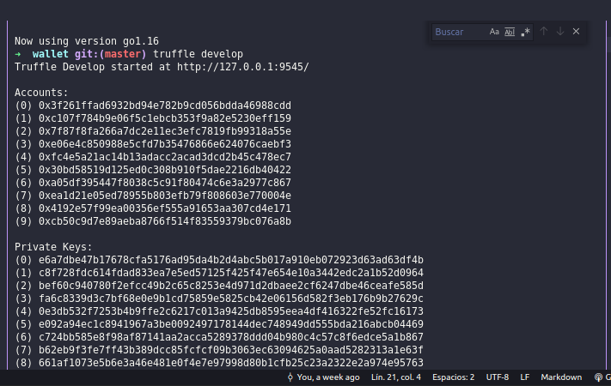Click line and column indicator Lín. 21
611x386 pixels.
[396, 377]
